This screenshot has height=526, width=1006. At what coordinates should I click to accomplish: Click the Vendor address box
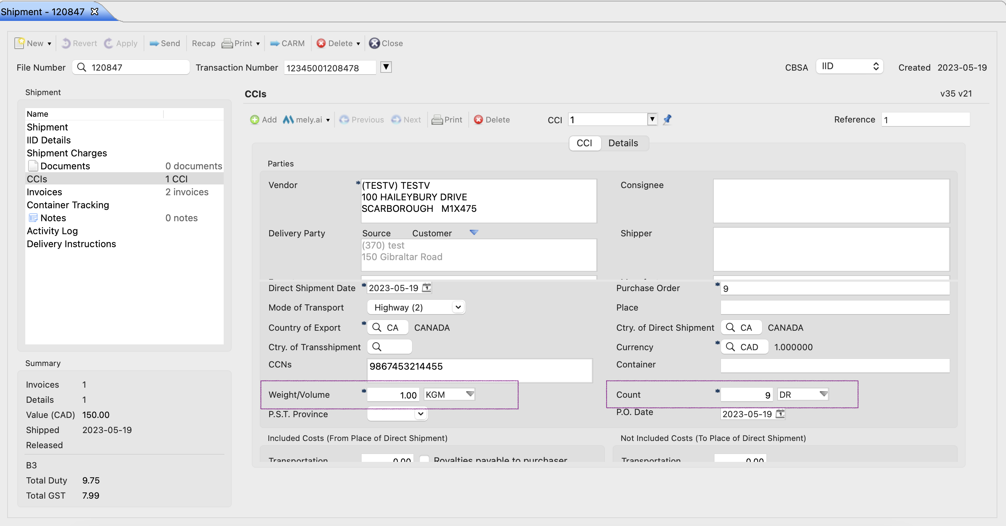[479, 201]
